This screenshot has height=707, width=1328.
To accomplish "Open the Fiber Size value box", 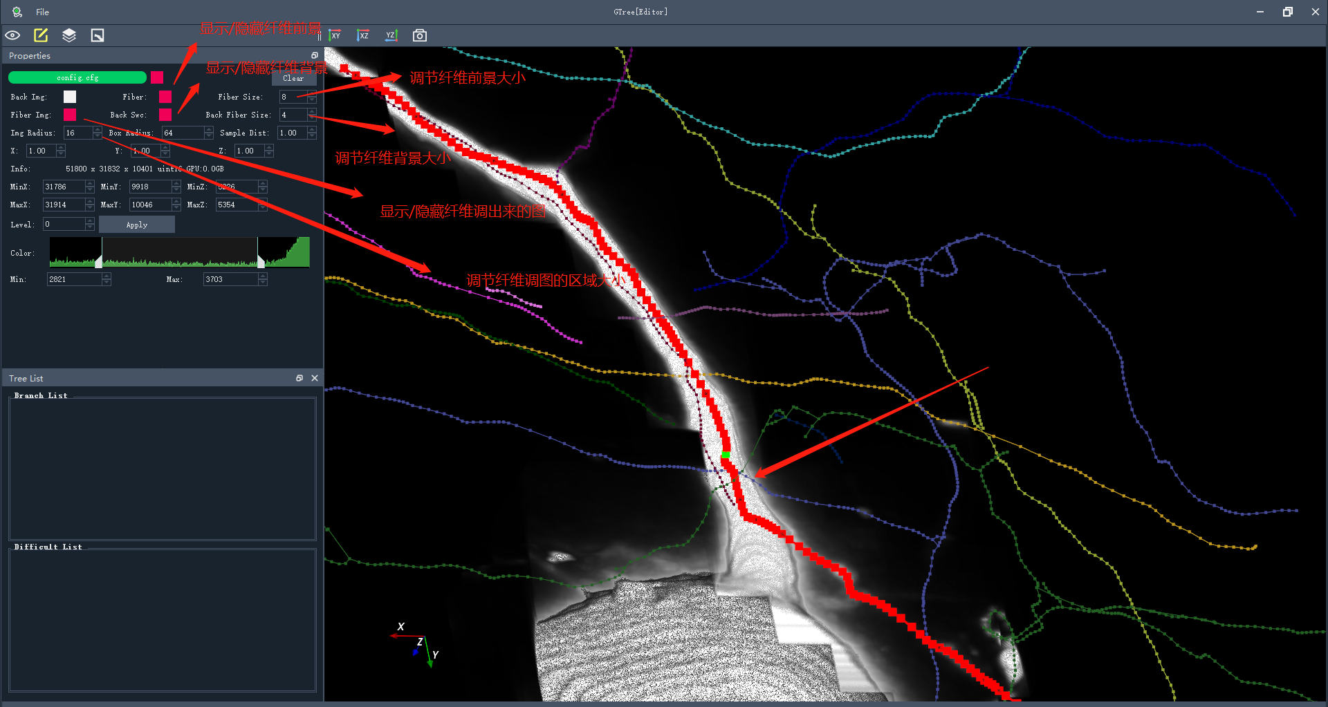I will coord(293,97).
